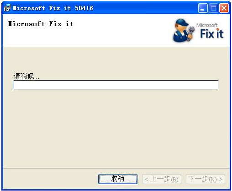Click the number 50416 in the title bar
This screenshot has height=191, width=232.
[x=84, y=8]
